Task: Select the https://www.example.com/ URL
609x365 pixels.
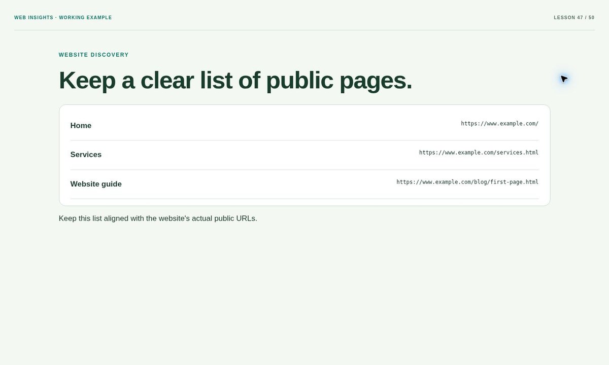Action: pyautogui.click(x=499, y=123)
